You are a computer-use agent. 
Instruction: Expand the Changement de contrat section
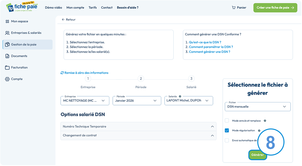(x=138, y=135)
